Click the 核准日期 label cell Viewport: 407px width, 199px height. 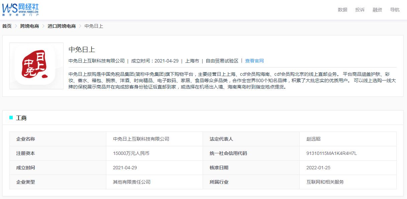click(251, 168)
